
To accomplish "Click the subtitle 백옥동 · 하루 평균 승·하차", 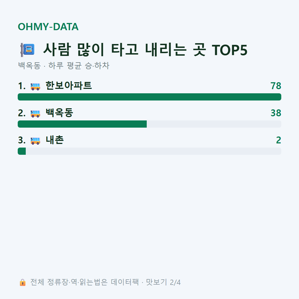I will tap(64, 66).
